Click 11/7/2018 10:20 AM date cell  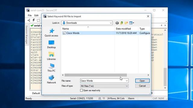126,33
